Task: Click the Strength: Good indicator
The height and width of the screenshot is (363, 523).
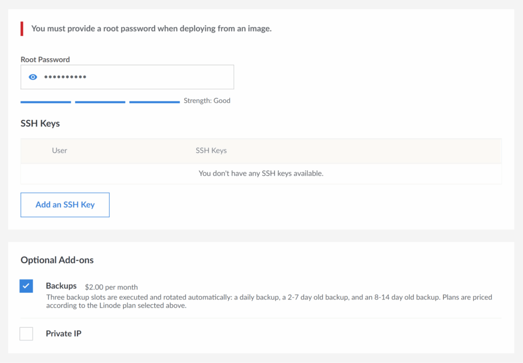Action: coord(206,100)
